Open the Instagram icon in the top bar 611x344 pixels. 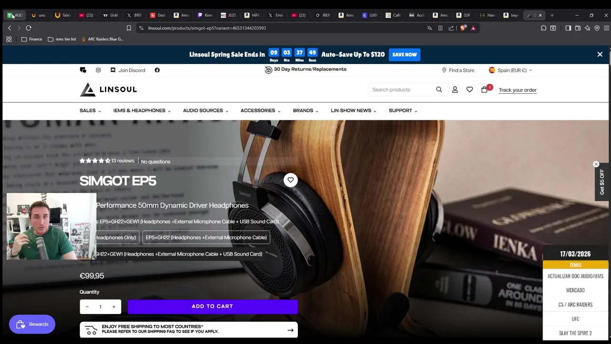click(x=98, y=70)
